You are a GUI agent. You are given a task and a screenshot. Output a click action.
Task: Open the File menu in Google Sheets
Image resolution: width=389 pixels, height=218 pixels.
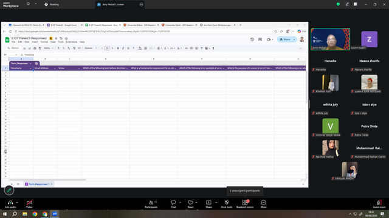click(13, 42)
